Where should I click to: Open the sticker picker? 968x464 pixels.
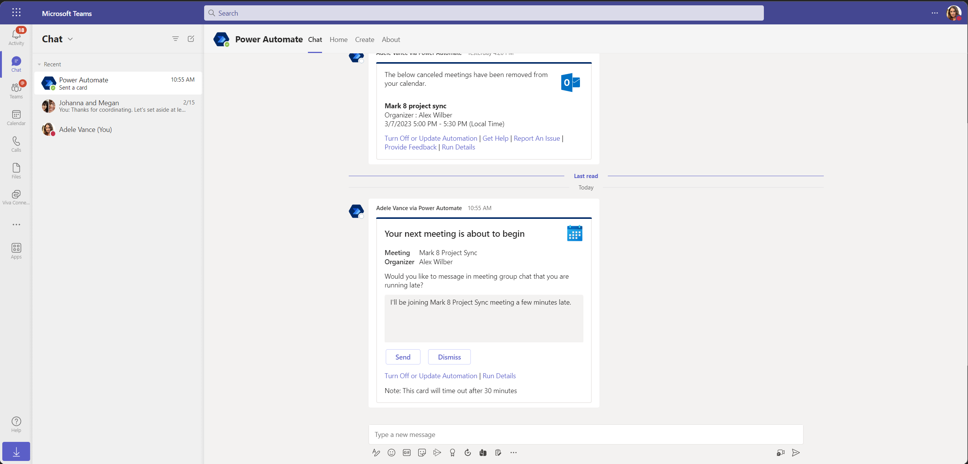(x=422, y=453)
